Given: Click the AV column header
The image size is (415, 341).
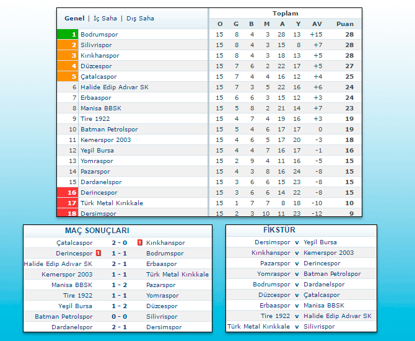Looking at the screenshot, I should click(x=317, y=24).
